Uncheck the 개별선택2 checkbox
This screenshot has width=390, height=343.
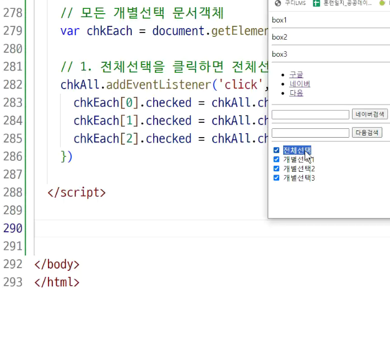pos(277,168)
